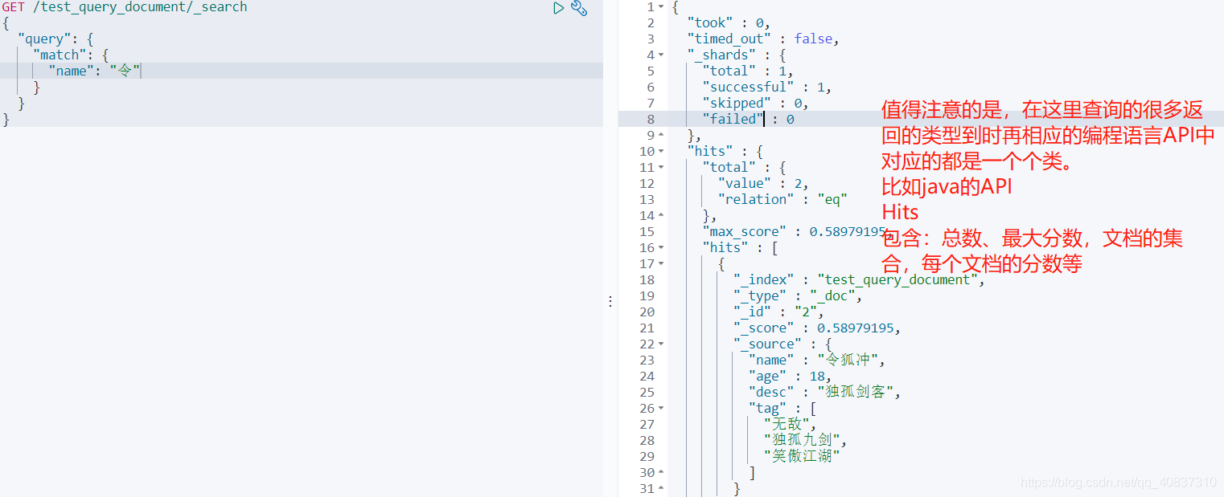This screenshot has width=1224, height=497.
Task: Click the "name" : "令狐冲" result line
Action: point(816,360)
